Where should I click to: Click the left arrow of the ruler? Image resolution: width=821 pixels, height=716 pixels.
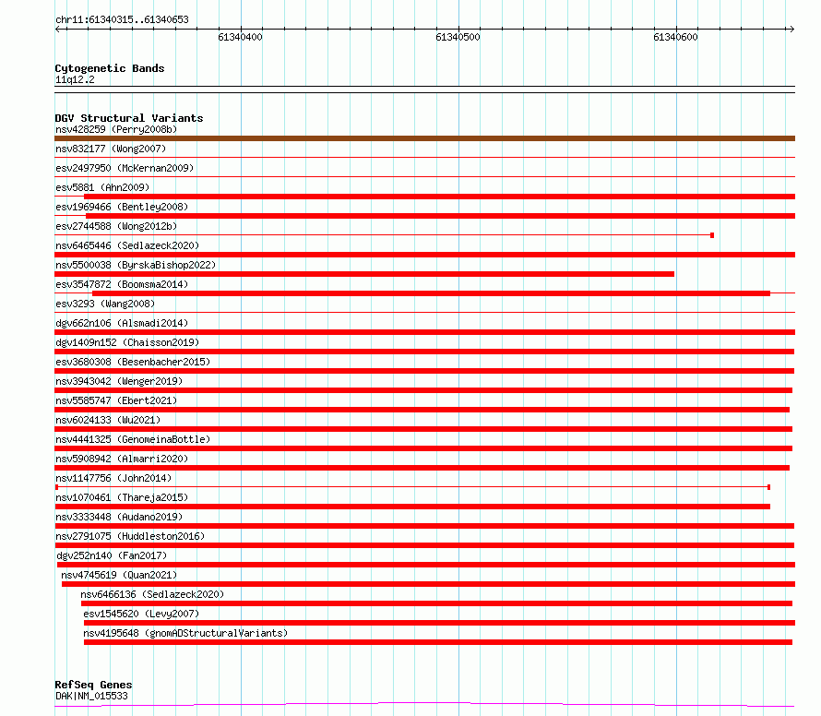point(57,30)
